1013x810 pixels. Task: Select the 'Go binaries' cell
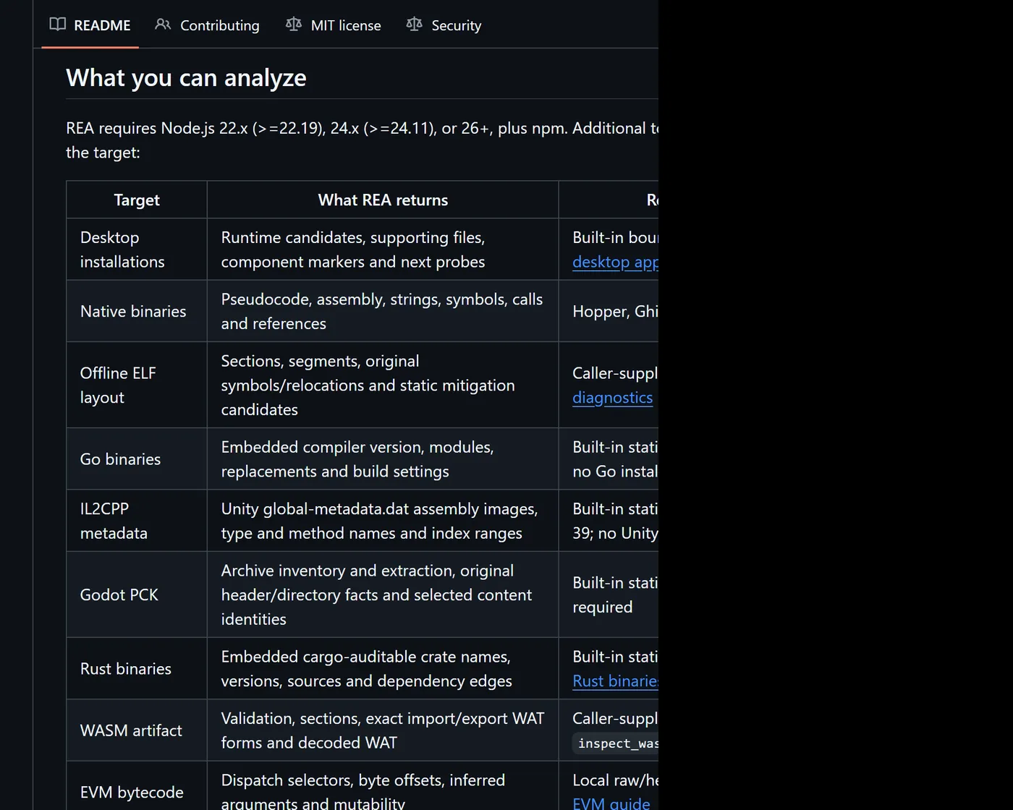pos(137,459)
